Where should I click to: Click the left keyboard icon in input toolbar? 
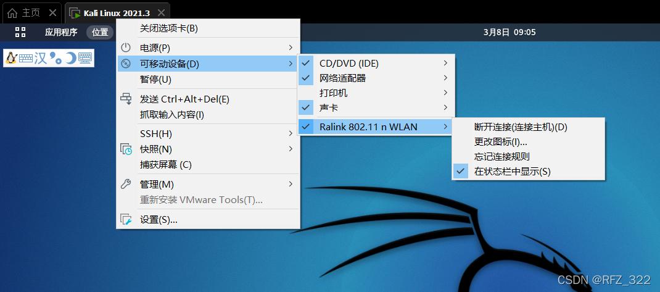[x=26, y=58]
